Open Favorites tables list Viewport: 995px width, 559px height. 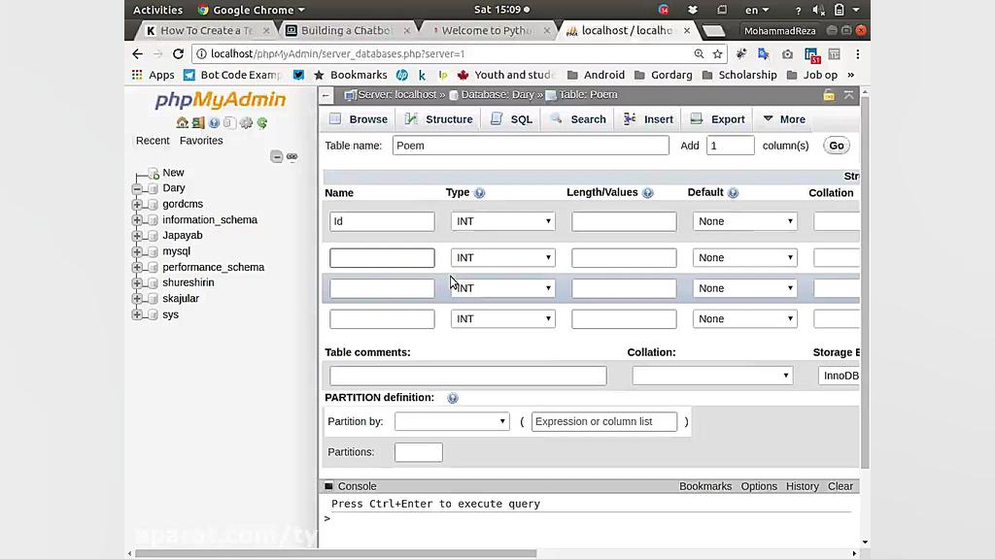click(201, 141)
